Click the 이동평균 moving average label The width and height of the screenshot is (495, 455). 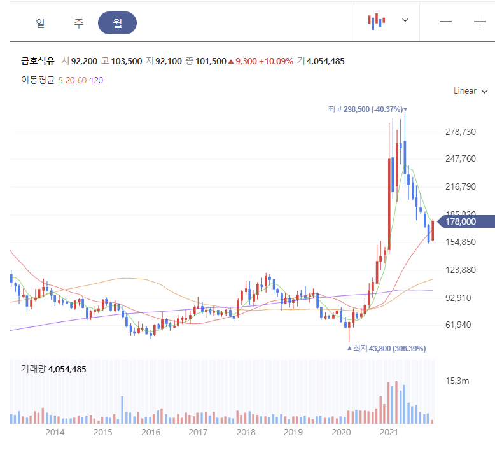[x=38, y=80]
